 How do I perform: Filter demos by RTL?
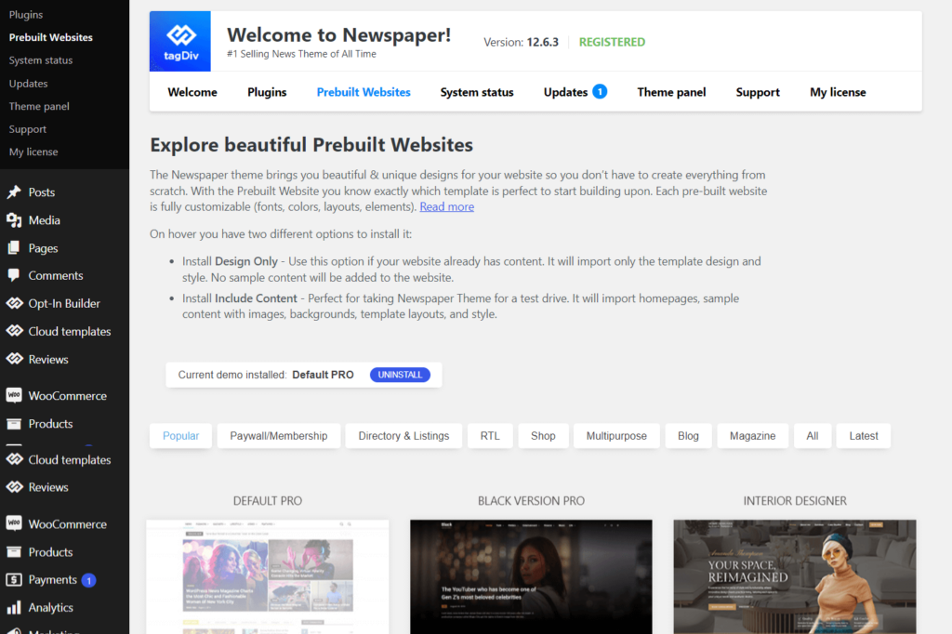point(490,436)
